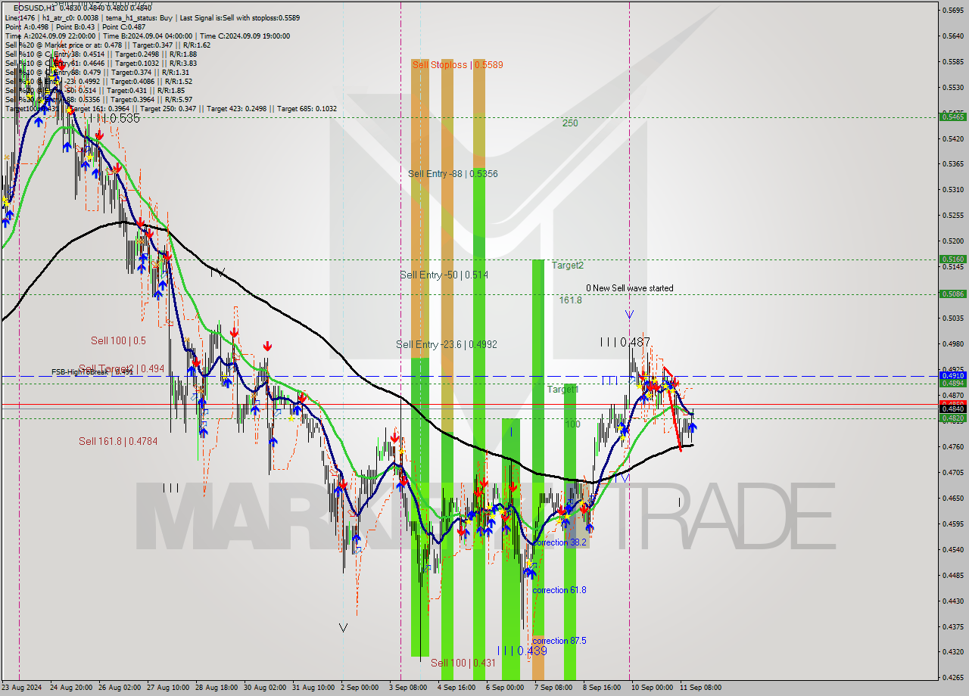Click the '11 Sep 08:00' time axis label
The width and height of the screenshot is (969, 696).
[x=700, y=688]
